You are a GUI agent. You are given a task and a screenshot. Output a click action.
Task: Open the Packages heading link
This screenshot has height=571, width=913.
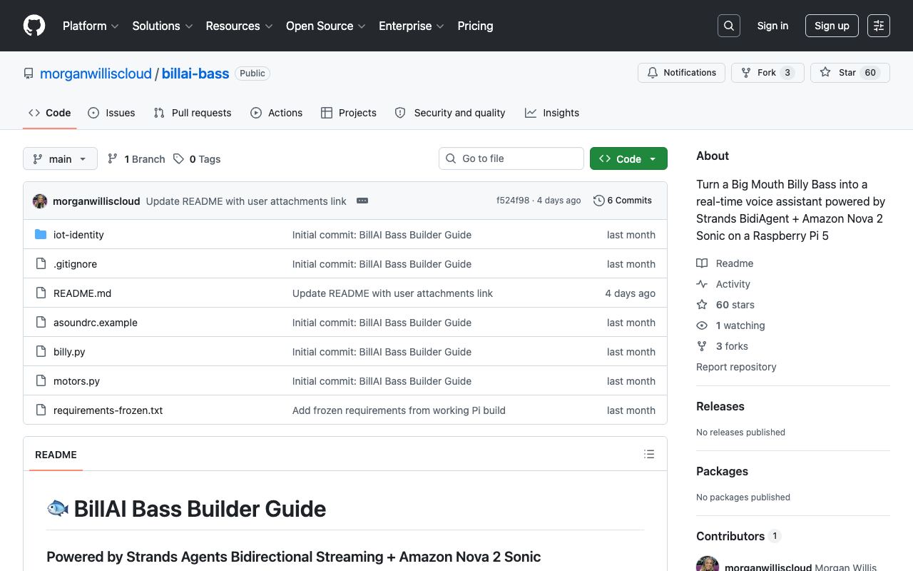tap(722, 471)
